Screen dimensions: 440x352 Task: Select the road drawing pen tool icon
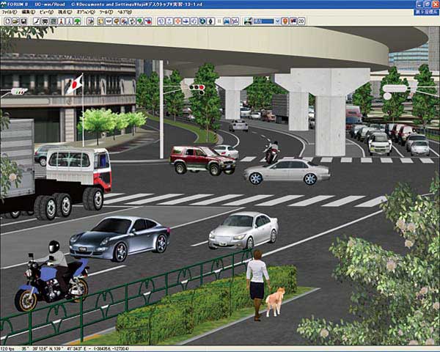[37, 21]
